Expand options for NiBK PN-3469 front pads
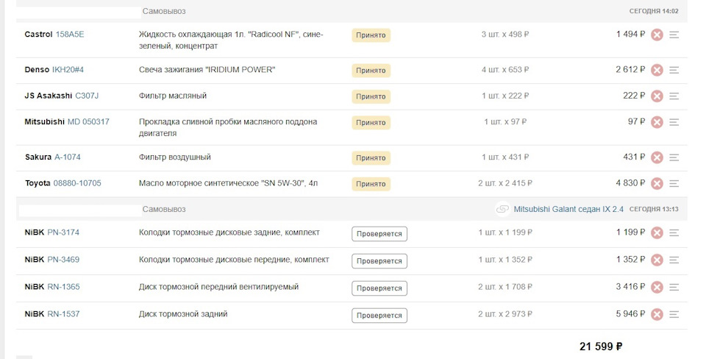Viewport: 706px width, 359px height. (674, 260)
